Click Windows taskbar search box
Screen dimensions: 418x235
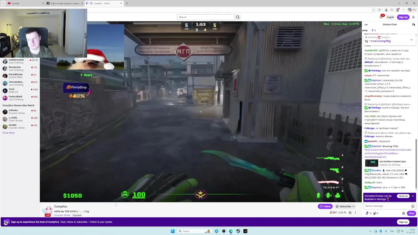[x=195, y=231]
